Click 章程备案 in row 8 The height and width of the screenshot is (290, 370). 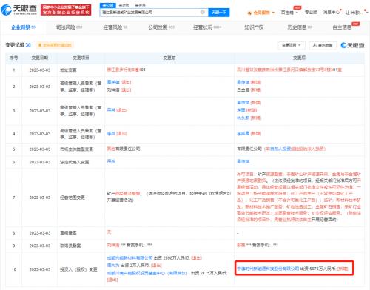tap(68, 233)
